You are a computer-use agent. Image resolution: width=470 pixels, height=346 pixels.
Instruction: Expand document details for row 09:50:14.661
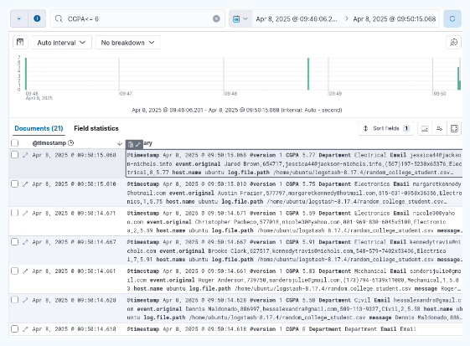coord(25,271)
